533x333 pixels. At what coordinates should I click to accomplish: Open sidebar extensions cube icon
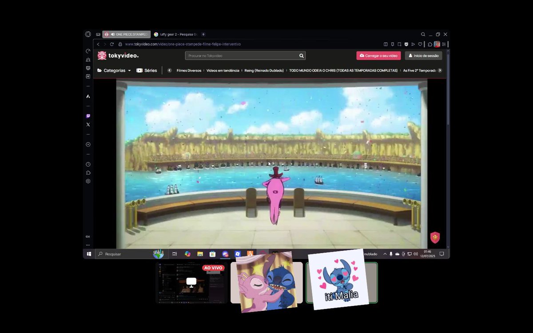pos(88,173)
